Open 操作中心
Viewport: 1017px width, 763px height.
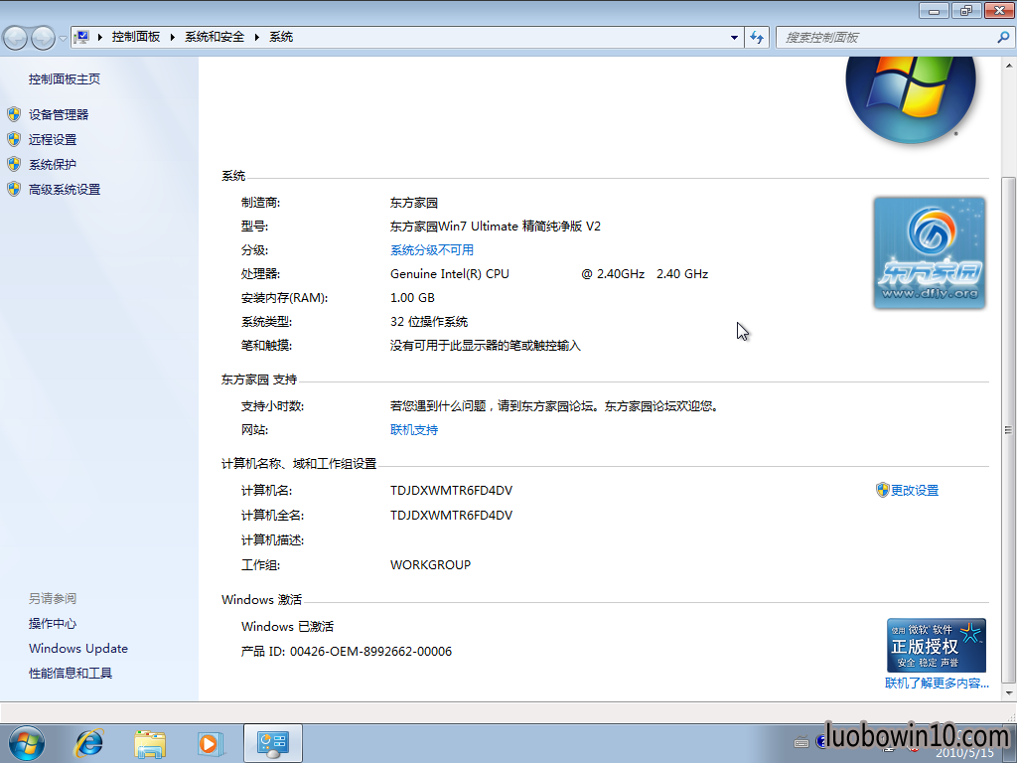pos(53,624)
